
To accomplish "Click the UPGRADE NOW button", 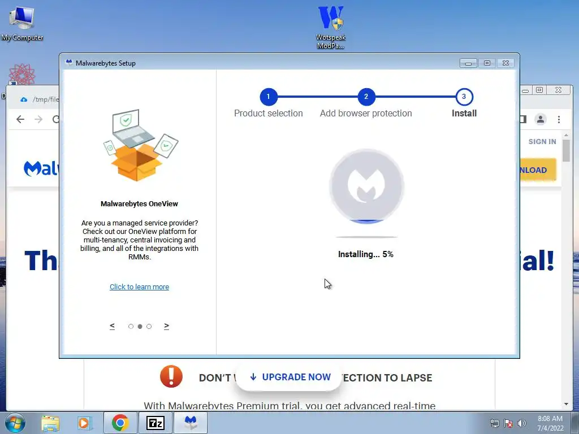I will click(289, 377).
